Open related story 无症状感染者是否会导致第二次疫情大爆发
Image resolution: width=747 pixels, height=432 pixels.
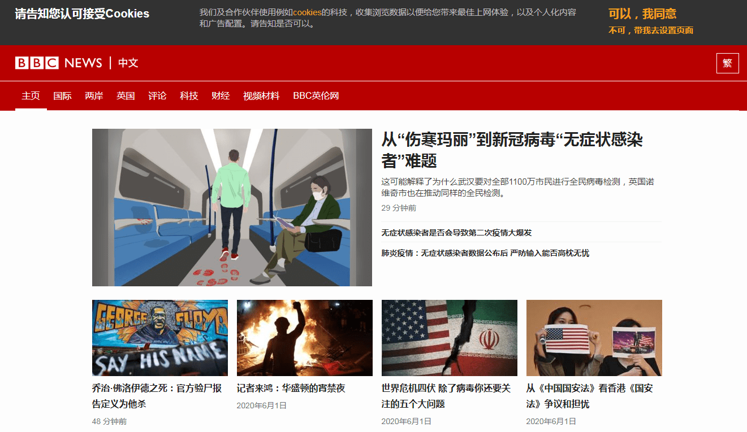click(456, 233)
